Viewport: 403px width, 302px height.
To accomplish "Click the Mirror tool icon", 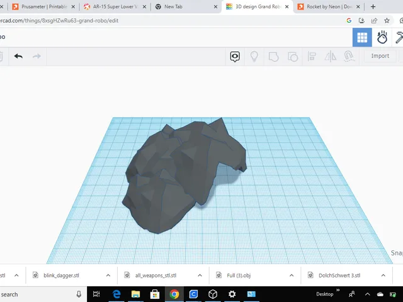I will pos(330,56).
